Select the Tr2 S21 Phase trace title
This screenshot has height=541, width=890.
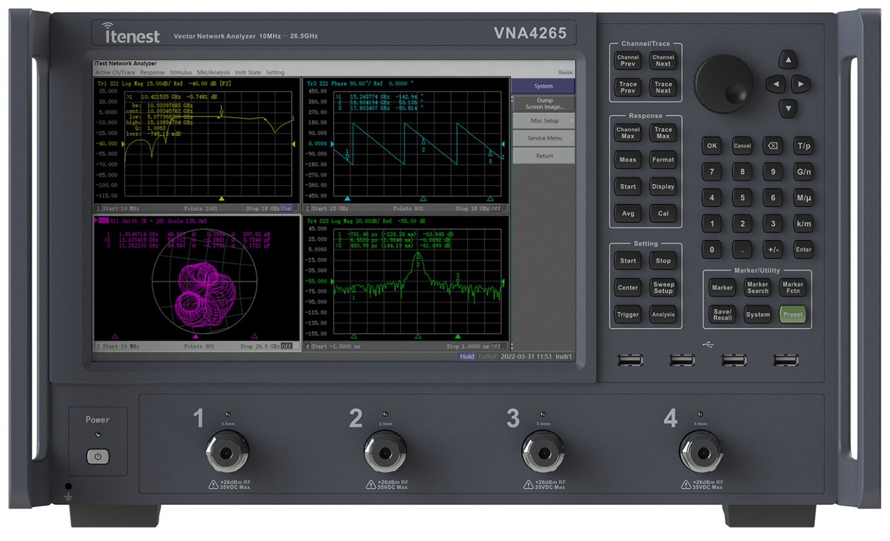360,83
